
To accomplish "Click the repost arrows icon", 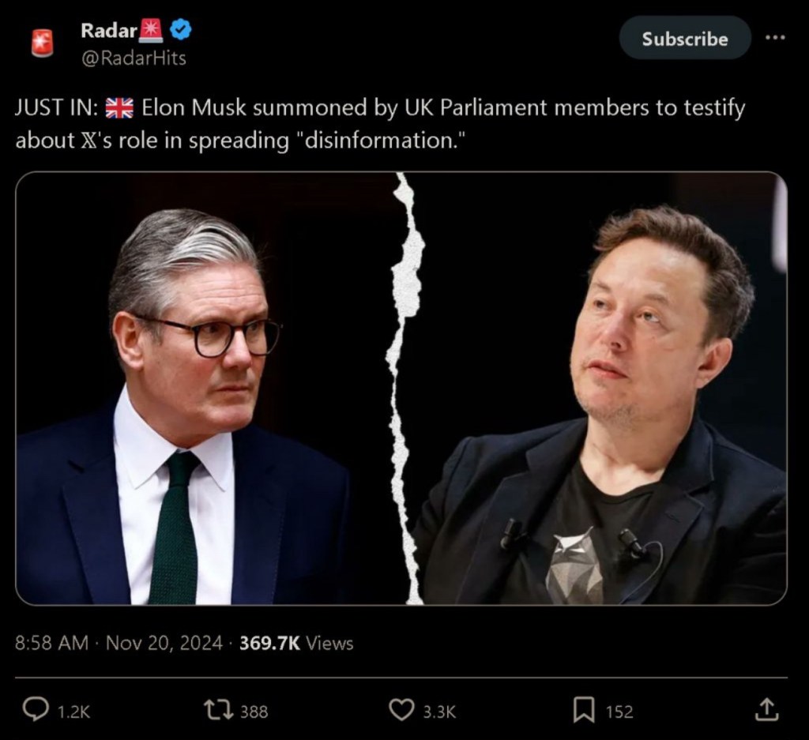I will (x=217, y=710).
